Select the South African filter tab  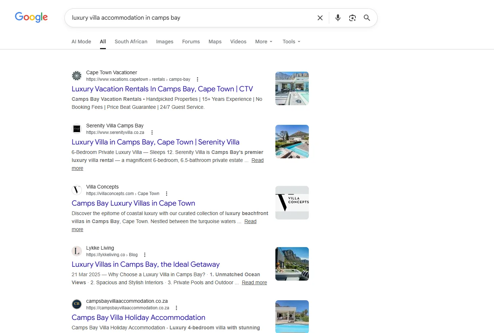pyautogui.click(x=131, y=41)
